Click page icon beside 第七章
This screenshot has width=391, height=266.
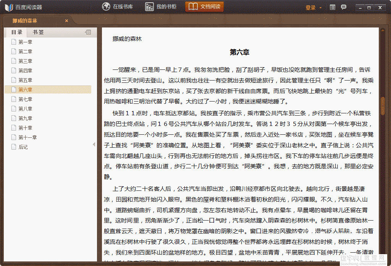pos(14,99)
